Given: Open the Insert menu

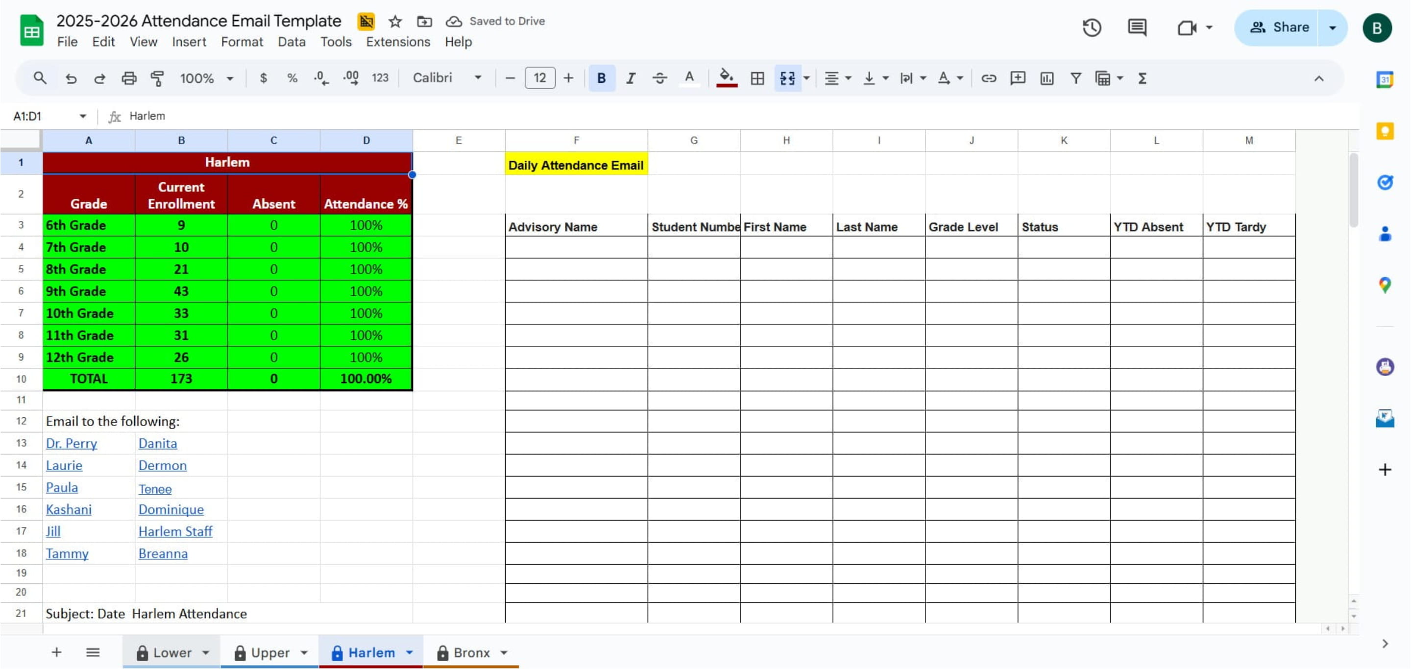Looking at the screenshot, I should (x=189, y=42).
